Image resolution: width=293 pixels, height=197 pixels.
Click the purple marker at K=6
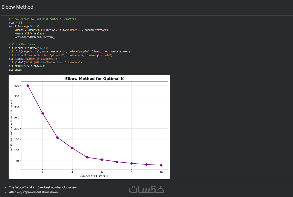click(102, 160)
